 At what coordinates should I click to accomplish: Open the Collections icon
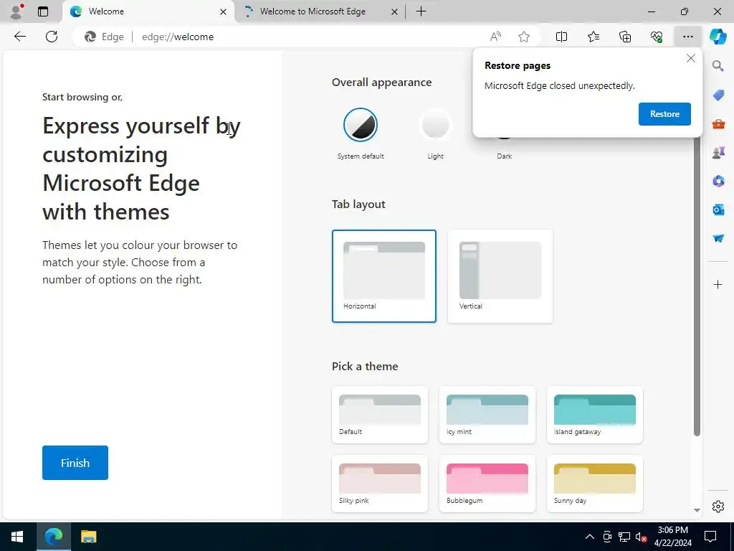[625, 37]
